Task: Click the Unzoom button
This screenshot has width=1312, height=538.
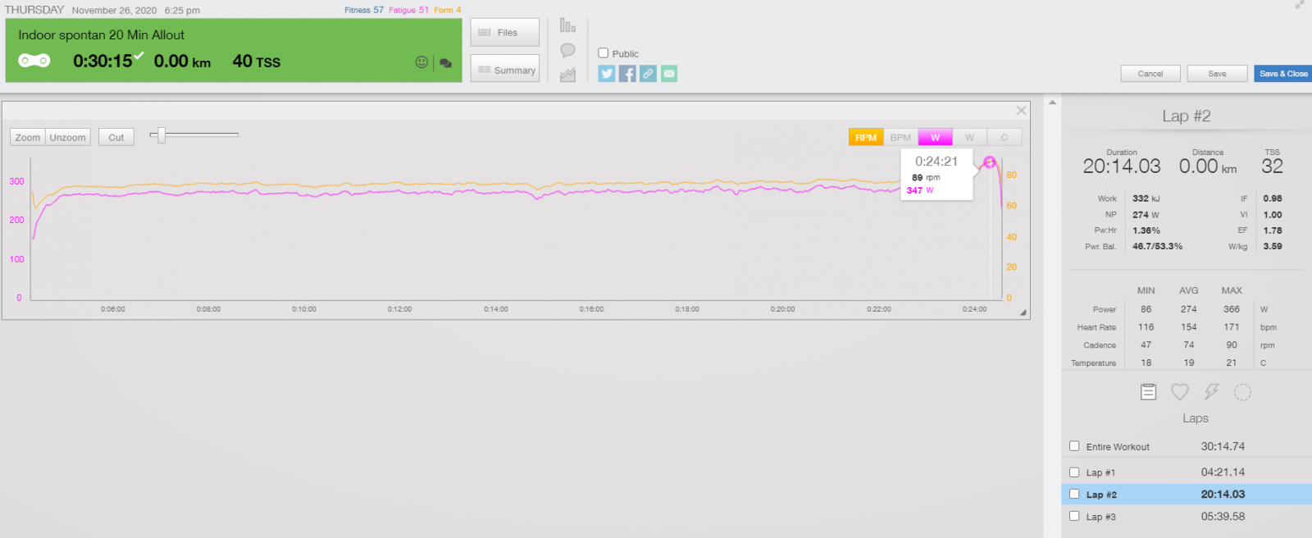Action: [x=67, y=138]
